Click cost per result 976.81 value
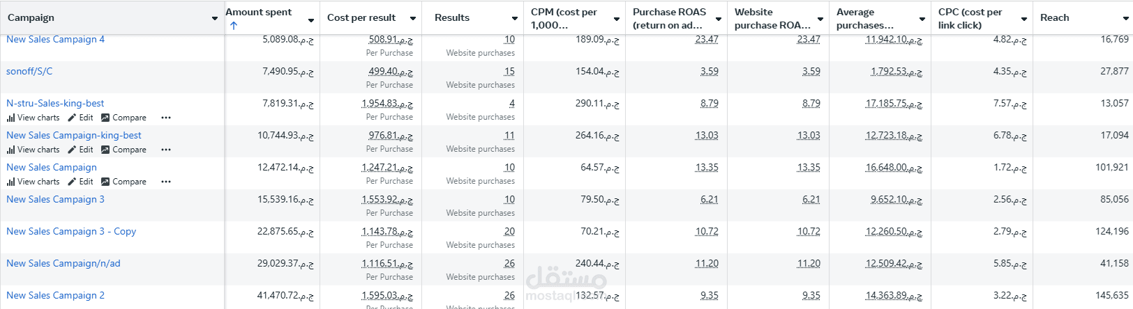Screen dimensions: 1133x309 tap(391, 135)
